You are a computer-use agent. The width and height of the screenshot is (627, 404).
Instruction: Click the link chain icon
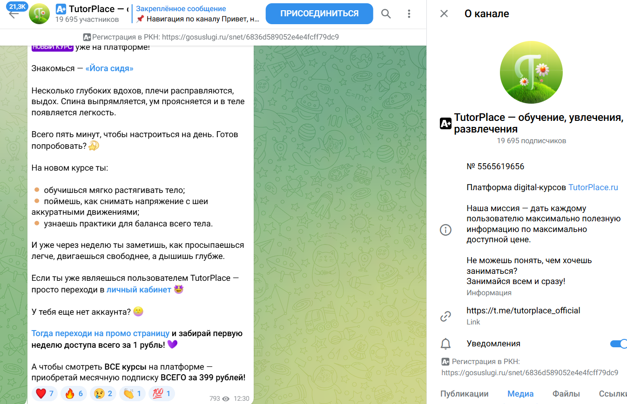446,316
